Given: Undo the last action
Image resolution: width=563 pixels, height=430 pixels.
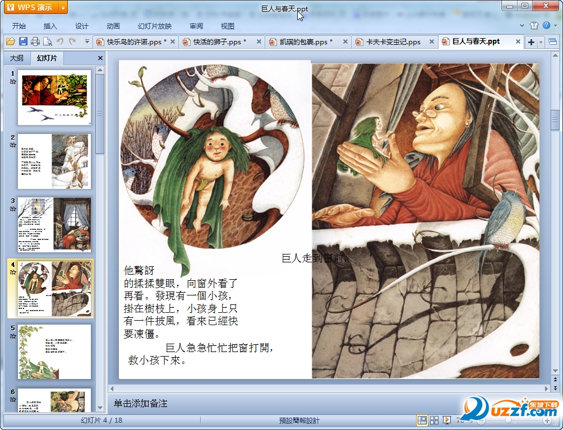Looking at the screenshot, I should pos(60,41).
